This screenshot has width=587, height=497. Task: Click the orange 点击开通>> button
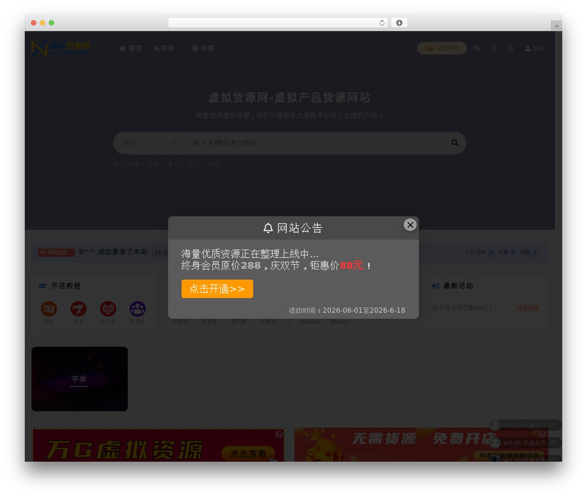point(217,289)
